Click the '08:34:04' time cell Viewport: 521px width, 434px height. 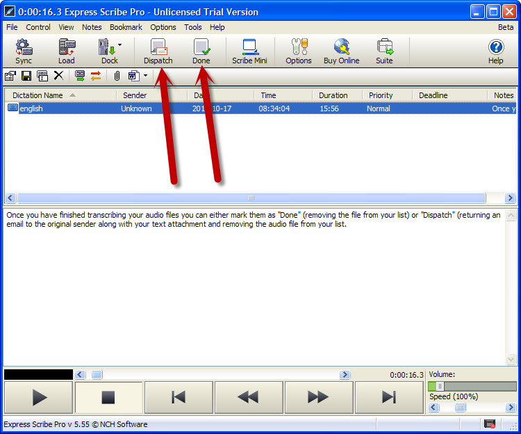274,108
